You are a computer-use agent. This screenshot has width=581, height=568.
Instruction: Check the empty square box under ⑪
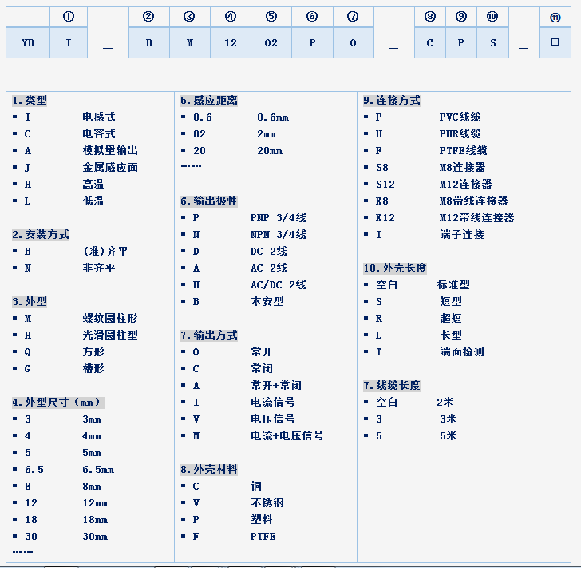click(x=555, y=42)
